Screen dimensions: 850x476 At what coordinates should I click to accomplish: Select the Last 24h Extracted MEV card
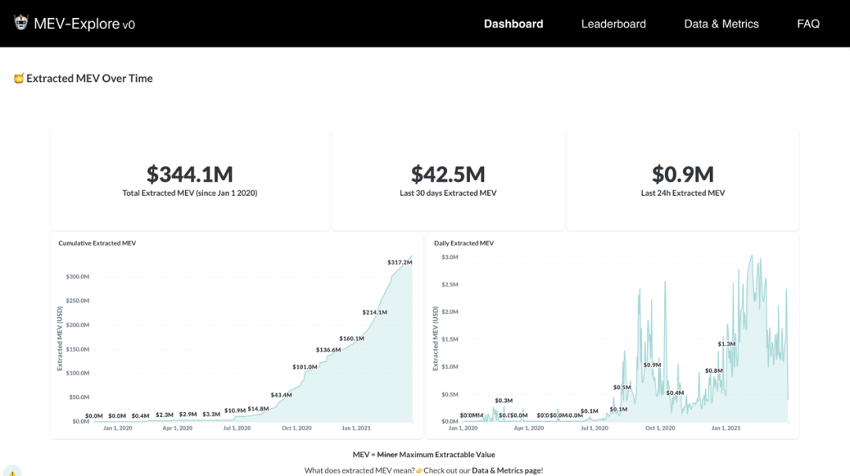coord(682,180)
